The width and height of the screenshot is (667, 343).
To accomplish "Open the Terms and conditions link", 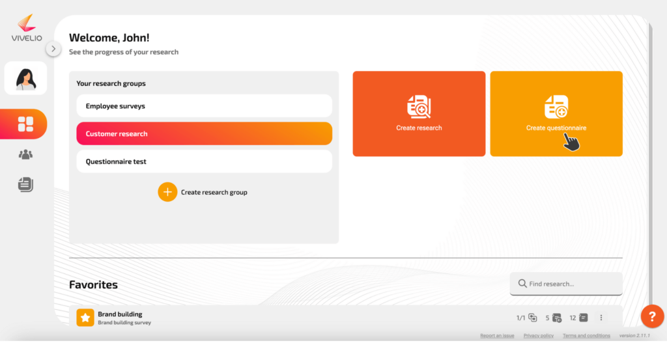I will 587,336.
